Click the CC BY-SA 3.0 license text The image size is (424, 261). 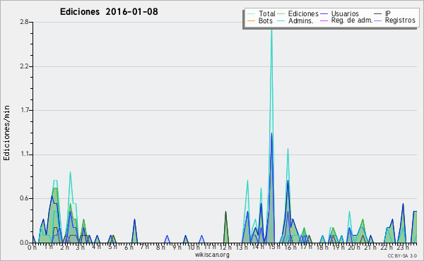(x=402, y=256)
